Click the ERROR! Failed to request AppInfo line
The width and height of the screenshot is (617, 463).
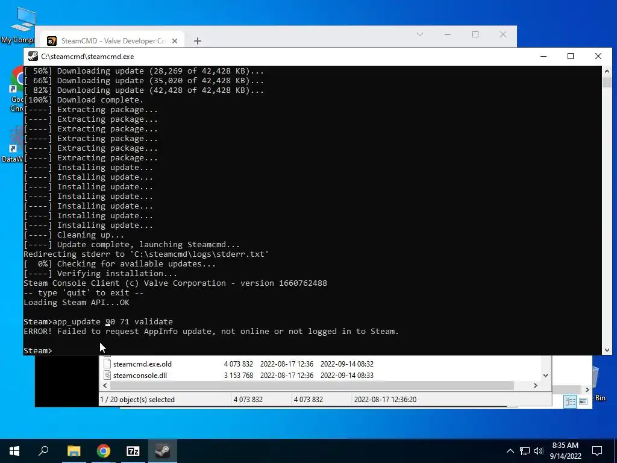pyautogui.click(x=211, y=331)
